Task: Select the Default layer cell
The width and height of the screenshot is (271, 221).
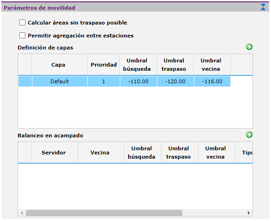Action: pyautogui.click(x=60, y=81)
